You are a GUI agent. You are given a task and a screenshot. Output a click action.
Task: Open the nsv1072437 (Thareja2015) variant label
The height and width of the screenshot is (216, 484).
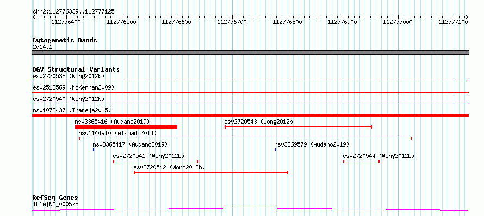(x=72, y=110)
